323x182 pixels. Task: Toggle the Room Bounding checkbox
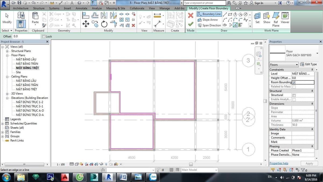pos(294,82)
